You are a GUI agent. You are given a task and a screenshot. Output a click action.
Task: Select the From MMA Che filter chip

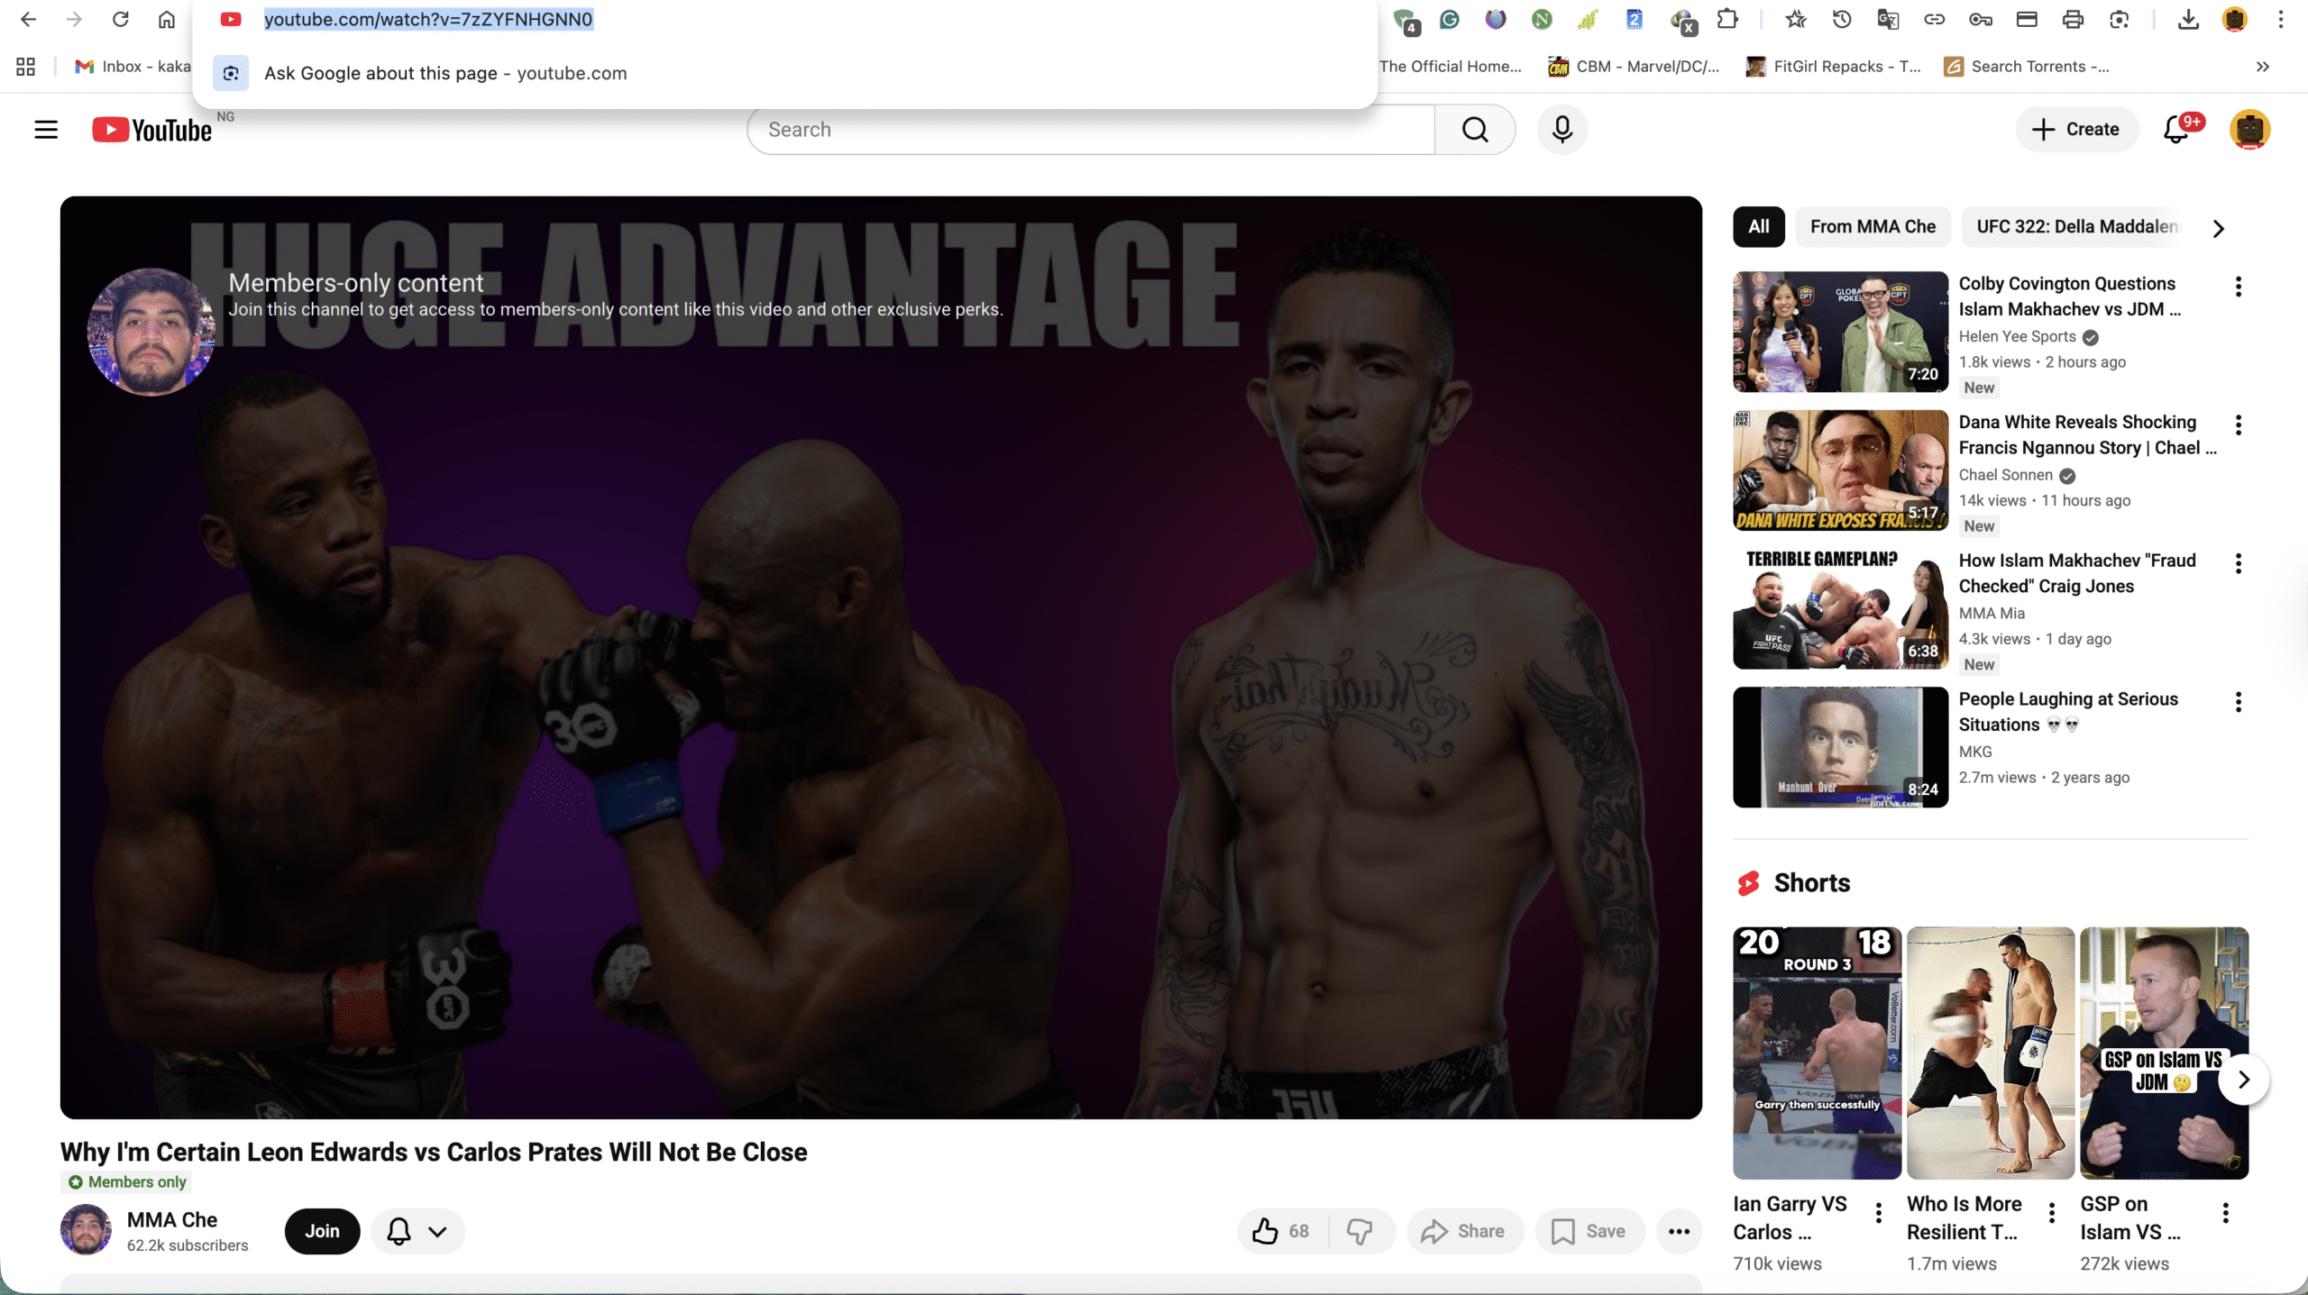pos(1873,227)
